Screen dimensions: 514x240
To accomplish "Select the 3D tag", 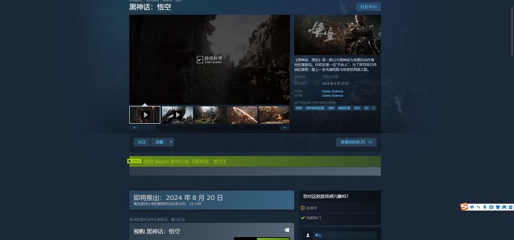I will (366, 108).
